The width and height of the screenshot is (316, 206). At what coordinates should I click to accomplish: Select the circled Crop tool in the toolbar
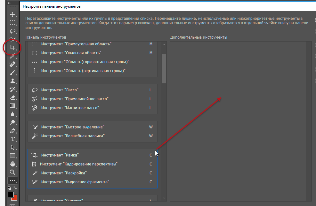pos(12,48)
